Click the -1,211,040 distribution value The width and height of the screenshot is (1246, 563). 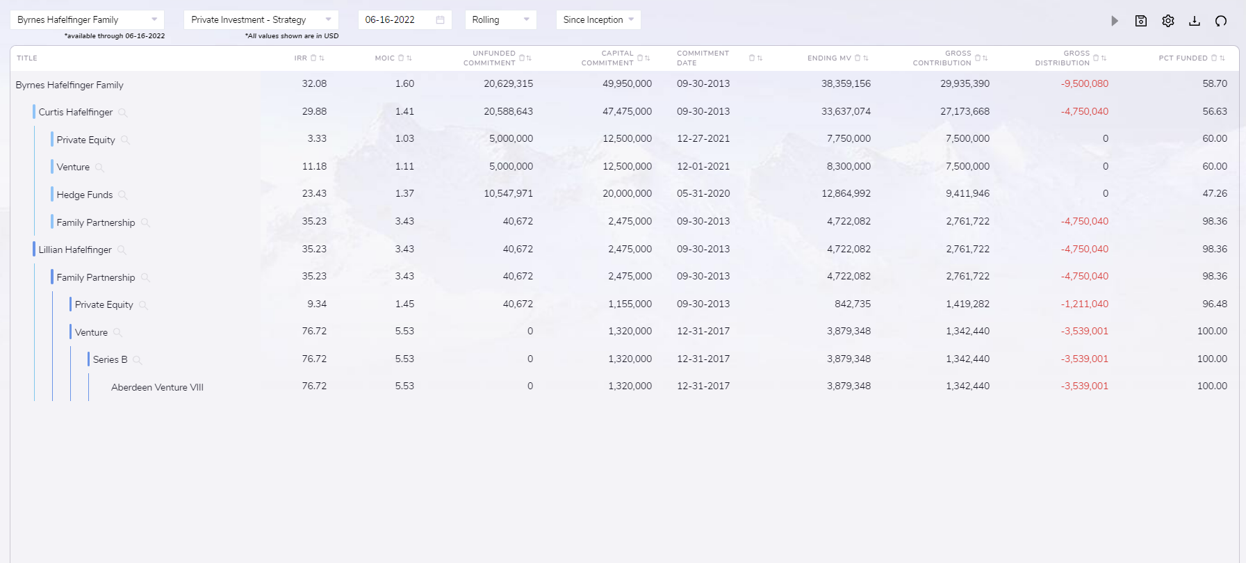click(1085, 304)
